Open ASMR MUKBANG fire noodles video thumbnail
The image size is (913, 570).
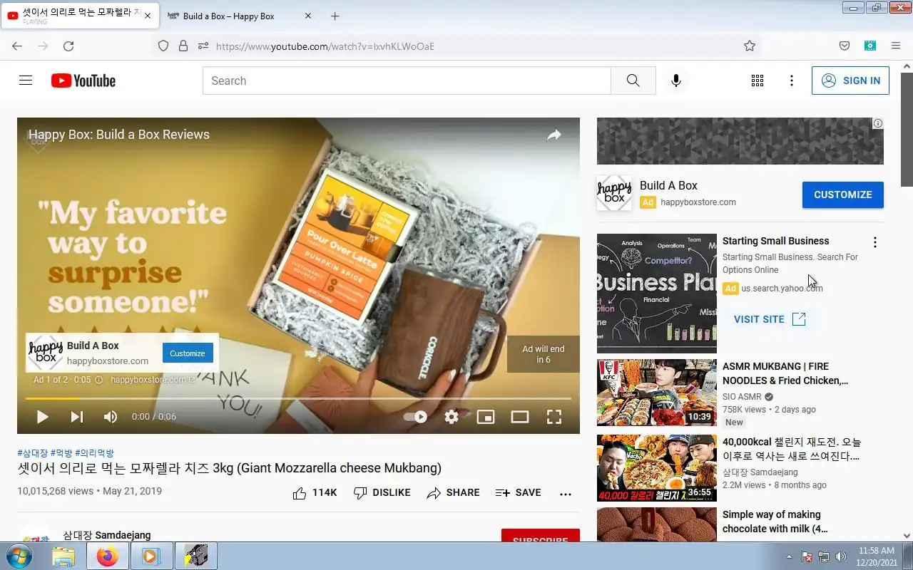656,393
